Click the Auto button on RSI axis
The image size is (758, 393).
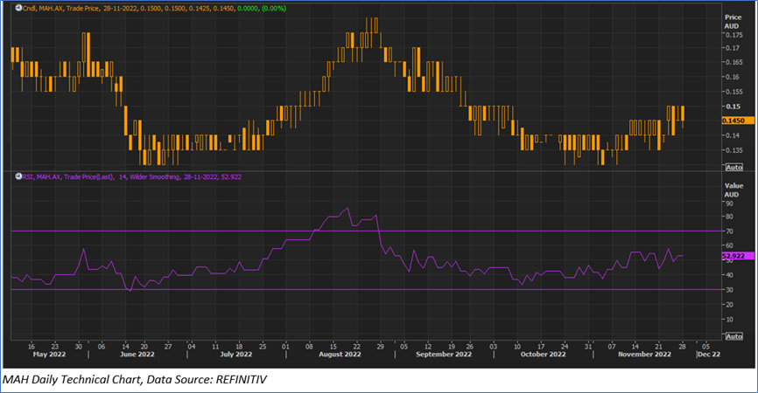coord(733,336)
